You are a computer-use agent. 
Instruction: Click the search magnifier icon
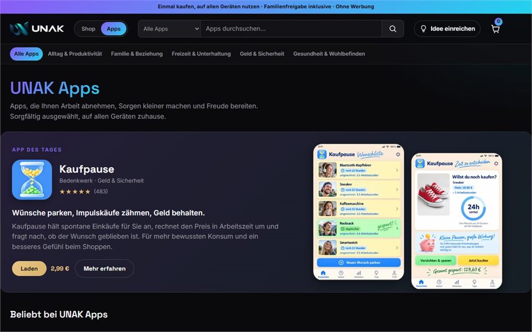pos(392,29)
